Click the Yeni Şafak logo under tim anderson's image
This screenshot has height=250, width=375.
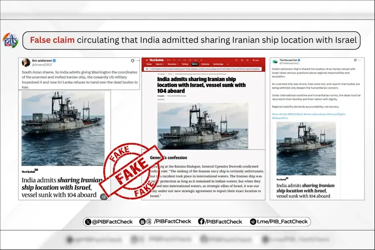[x=30, y=171]
